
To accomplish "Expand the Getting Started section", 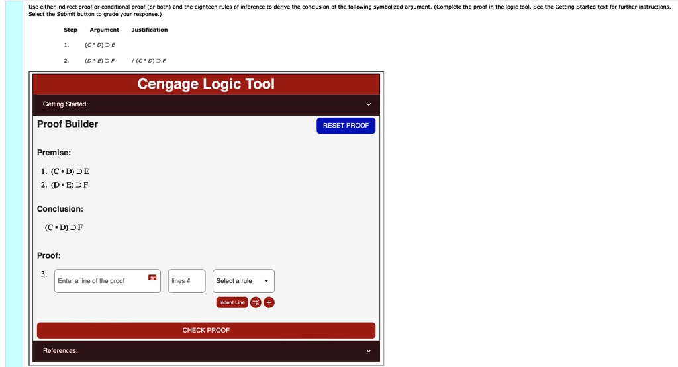I will tap(207, 104).
